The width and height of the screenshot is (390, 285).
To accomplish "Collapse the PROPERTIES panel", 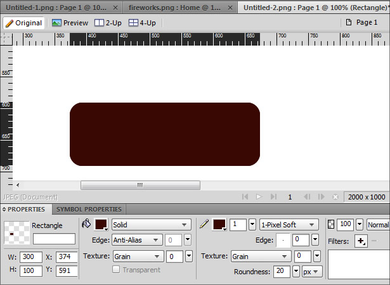I will [x=4, y=210].
